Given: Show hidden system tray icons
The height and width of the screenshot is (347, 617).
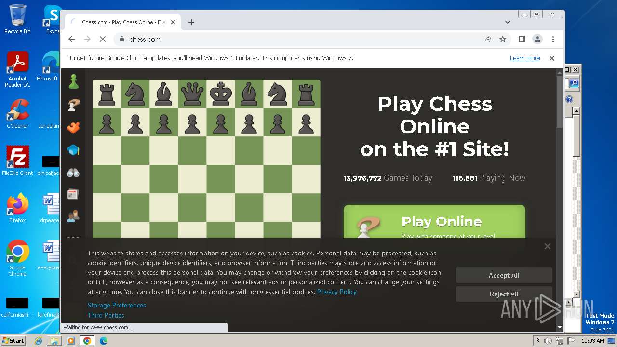Looking at the screenshot, I should [537, 340].
